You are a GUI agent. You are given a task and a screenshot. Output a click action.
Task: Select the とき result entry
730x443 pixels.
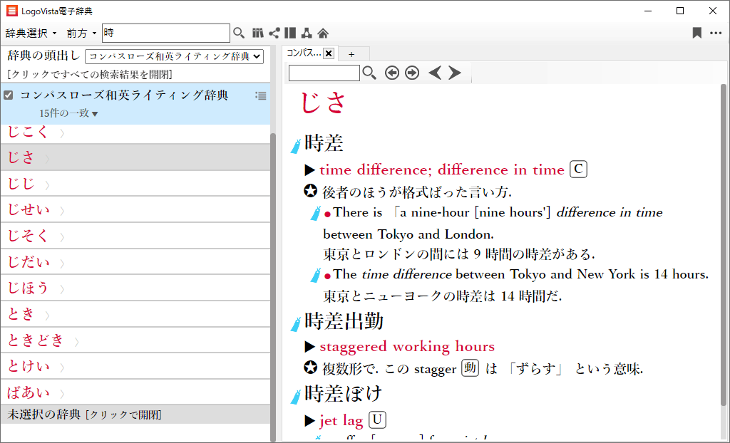[x=135, y=313]
